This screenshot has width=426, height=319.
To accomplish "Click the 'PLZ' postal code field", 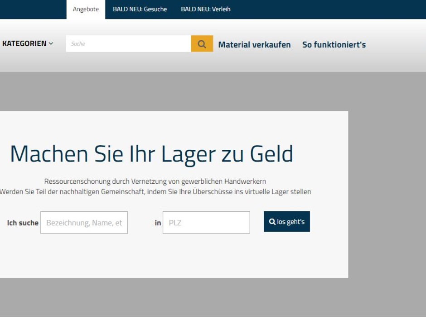I will click(x=207, y=222).
